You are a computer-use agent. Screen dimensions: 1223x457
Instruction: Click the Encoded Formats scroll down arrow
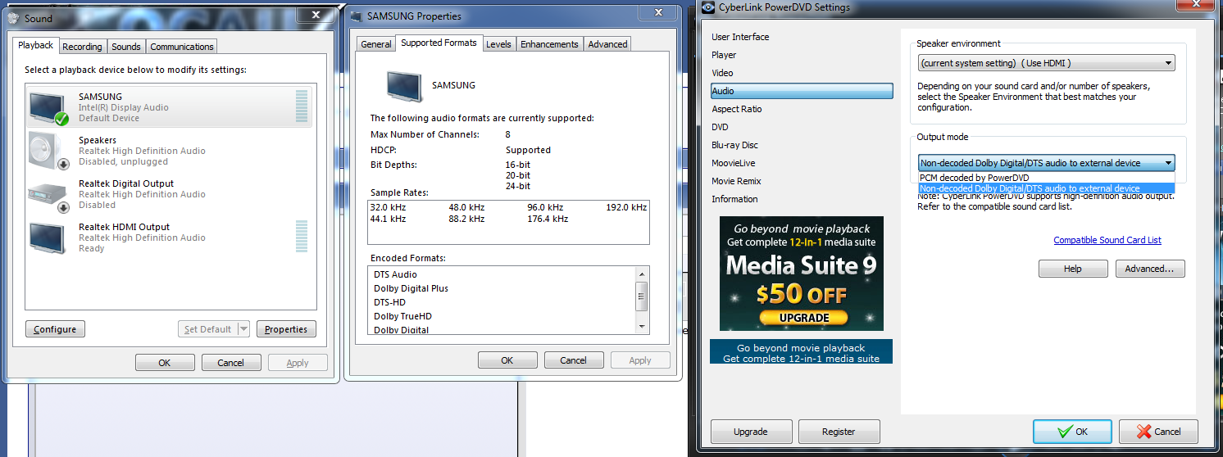tap(642, 326)
